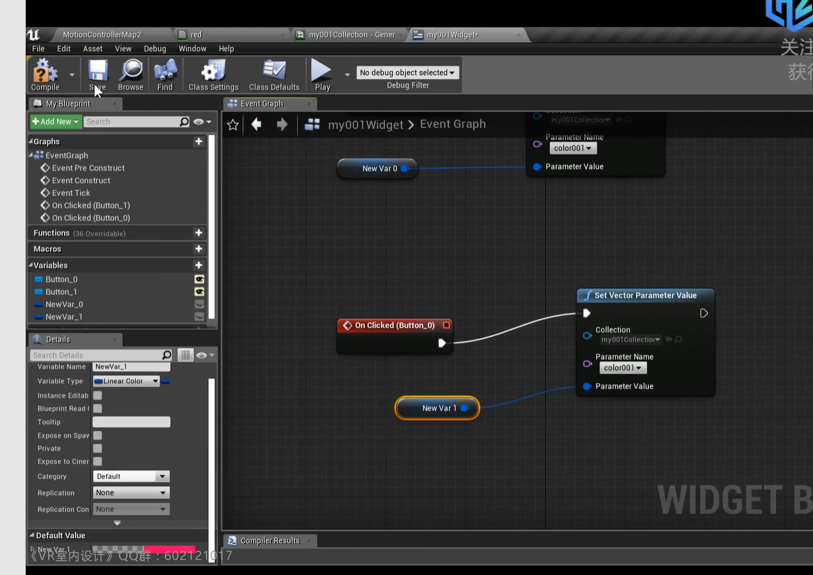The width and height of the screenshot is (813, 575).
Task: Favorite this graph with star icon
Action: click(233, 125)
